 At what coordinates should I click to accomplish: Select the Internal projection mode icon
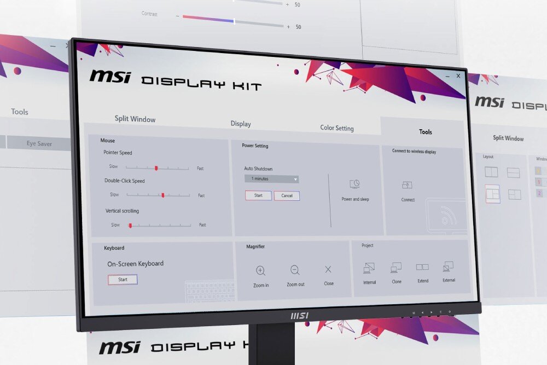(369, 266)
